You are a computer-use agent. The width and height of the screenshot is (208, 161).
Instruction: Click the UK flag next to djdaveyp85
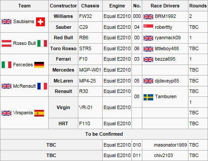[148, 81]
